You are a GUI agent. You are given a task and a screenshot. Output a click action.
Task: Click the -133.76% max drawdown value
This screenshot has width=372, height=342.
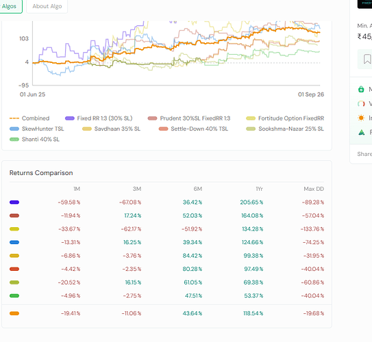click(x=312, y=229)
